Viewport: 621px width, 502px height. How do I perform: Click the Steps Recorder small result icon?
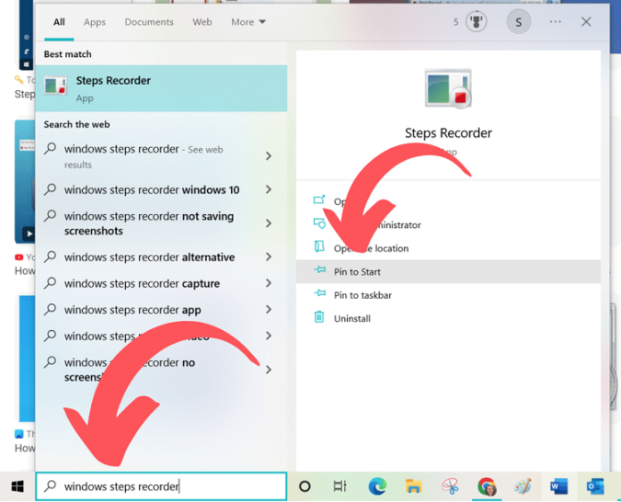click(x=55, y=86)
